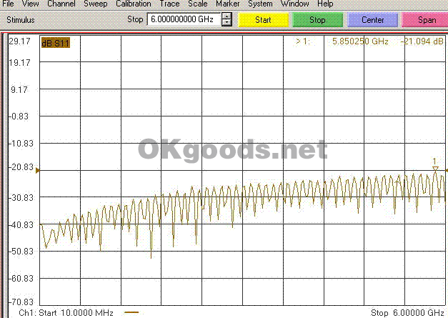Increase stop frequency with the up spinner arrow

(x=227, y=16)
